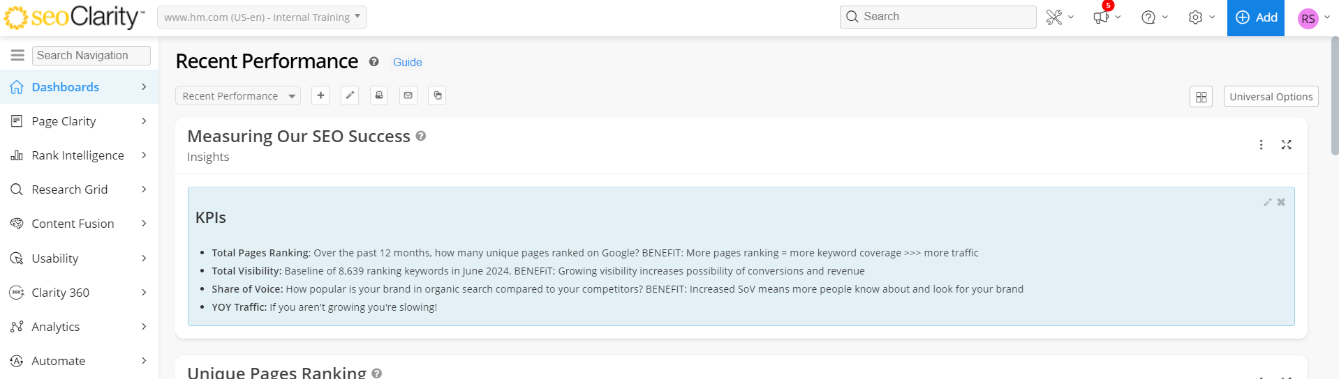Click the dashboard grid layout icon
This screenshot has height=379, width=1339.
pyautogui.click(x=1201, y=97)
